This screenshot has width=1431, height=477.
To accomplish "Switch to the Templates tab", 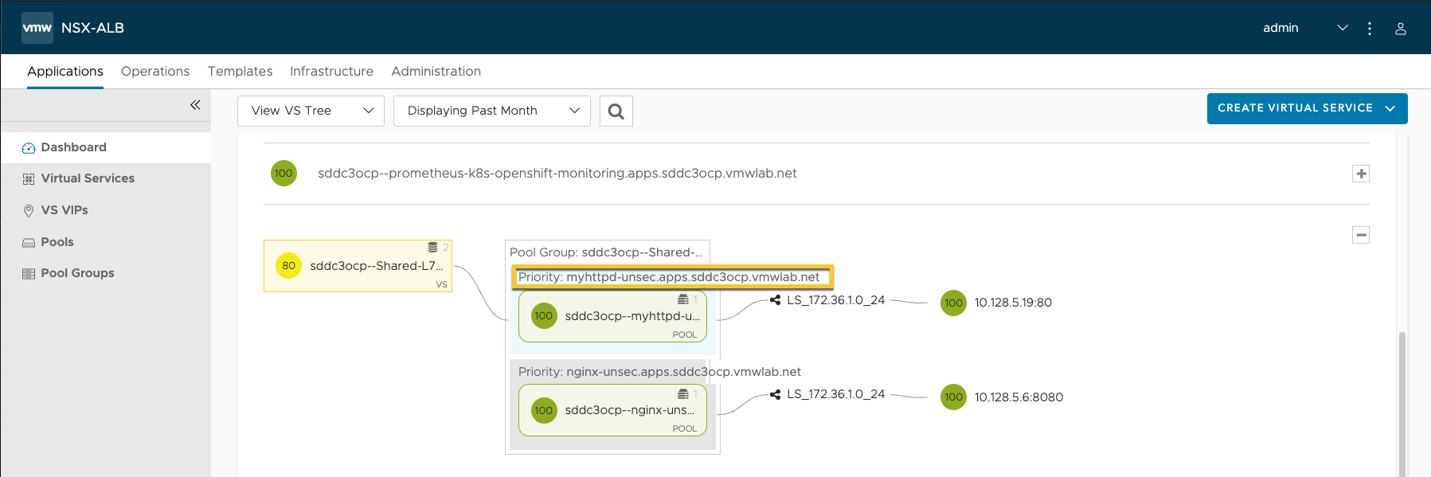I will tap(240, 72).
